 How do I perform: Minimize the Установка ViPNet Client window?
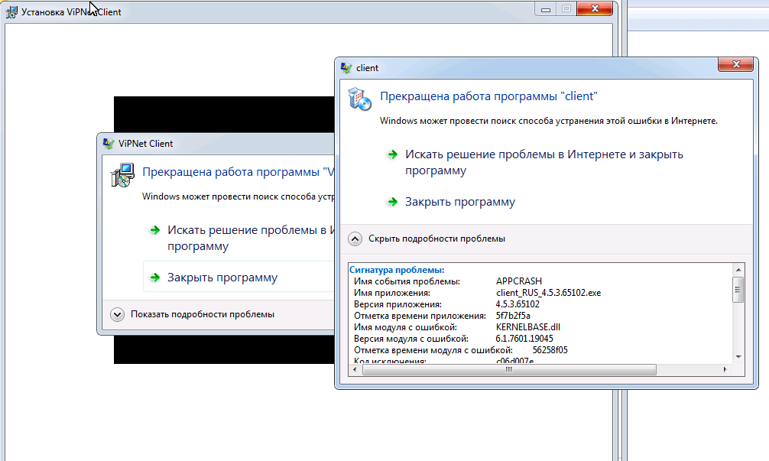click(x=546, y=9)
